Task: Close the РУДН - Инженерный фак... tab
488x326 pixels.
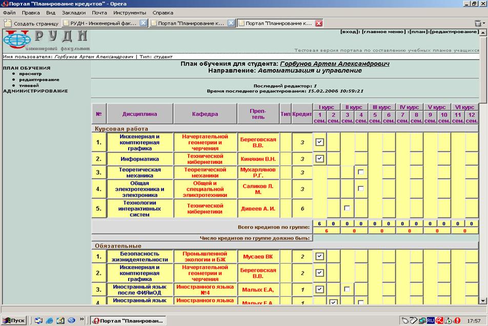Action: pos(144,23)
